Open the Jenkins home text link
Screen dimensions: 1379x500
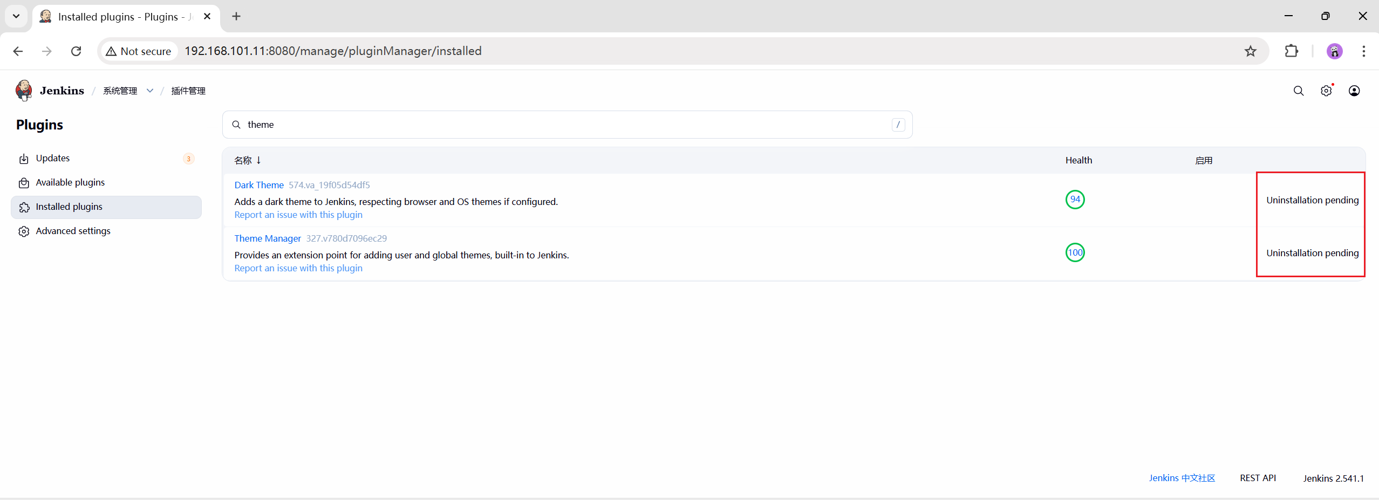point(62,91)
